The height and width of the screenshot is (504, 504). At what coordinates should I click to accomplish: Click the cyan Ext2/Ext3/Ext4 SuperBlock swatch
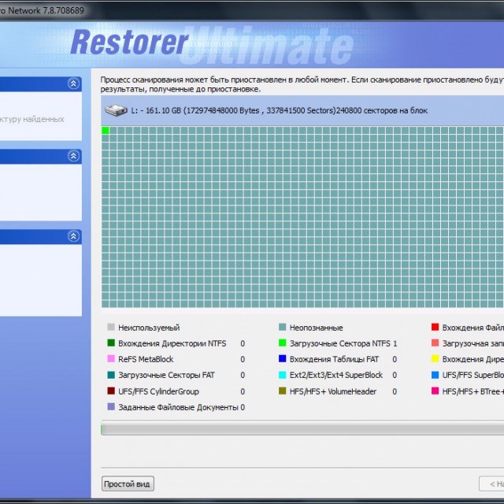(x=282, y=375)
